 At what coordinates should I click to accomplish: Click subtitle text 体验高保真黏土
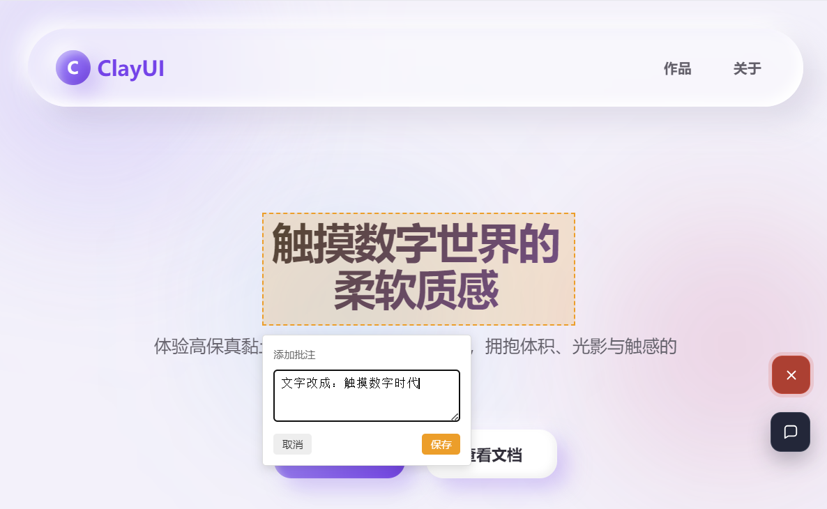click(208, 347)
